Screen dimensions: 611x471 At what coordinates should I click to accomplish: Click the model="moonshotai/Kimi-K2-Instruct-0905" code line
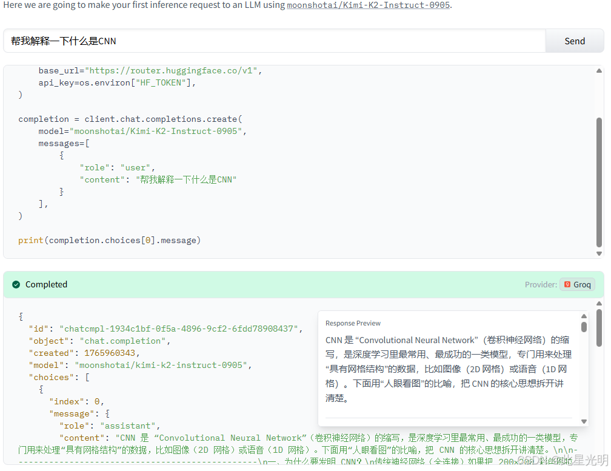[142, 132]
